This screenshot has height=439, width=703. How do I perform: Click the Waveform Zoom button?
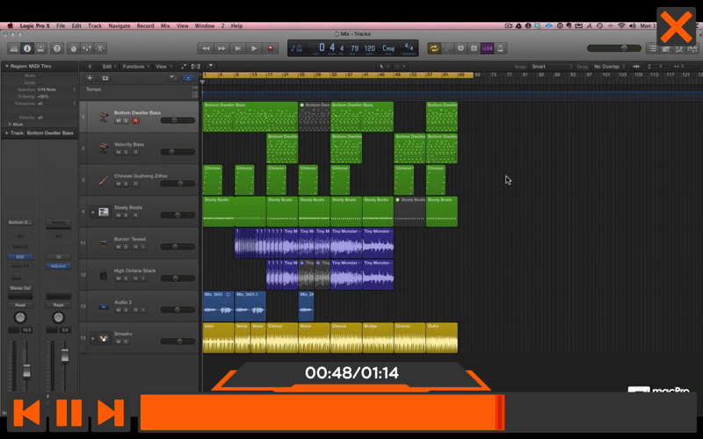point(635,67)
